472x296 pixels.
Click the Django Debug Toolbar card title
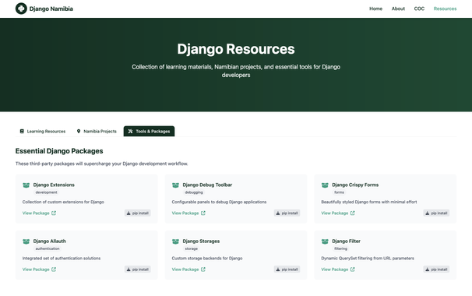[207, 185]
